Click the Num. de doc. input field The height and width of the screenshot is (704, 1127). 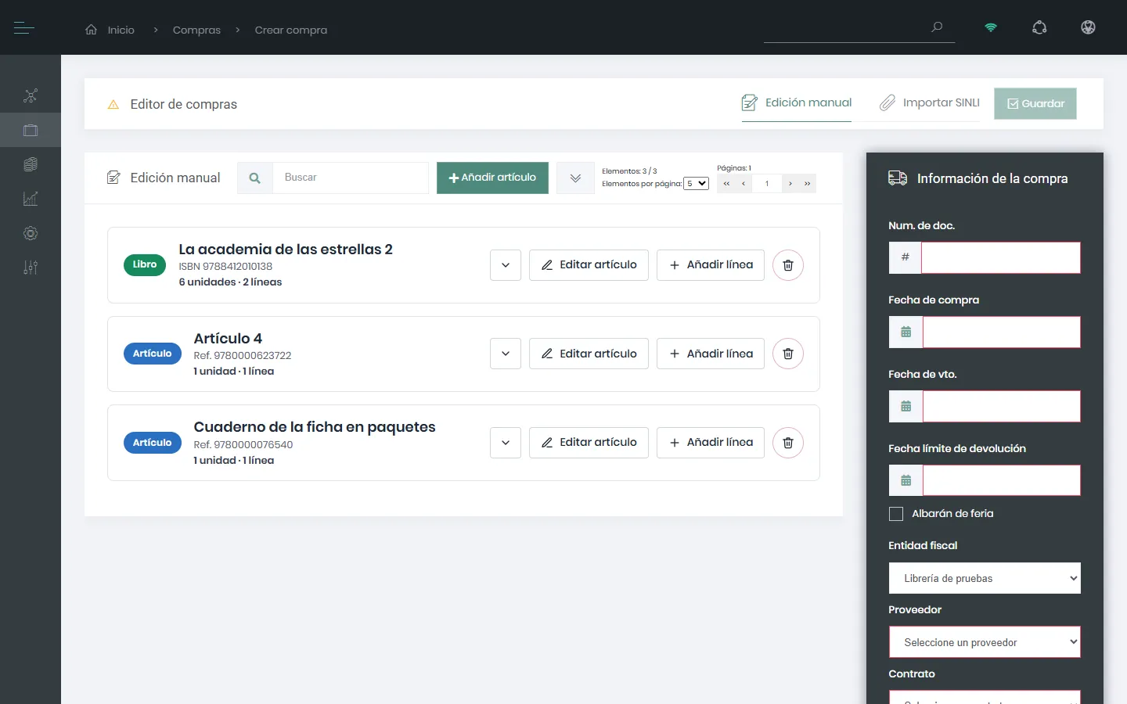pyautogui.click(x=1001, y=257)
